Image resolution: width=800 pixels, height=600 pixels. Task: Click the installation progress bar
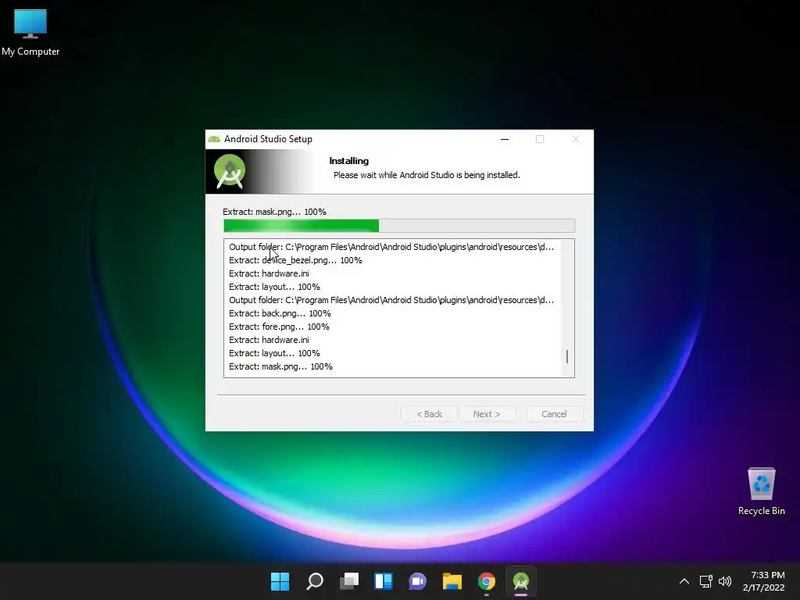click(399, 226)
